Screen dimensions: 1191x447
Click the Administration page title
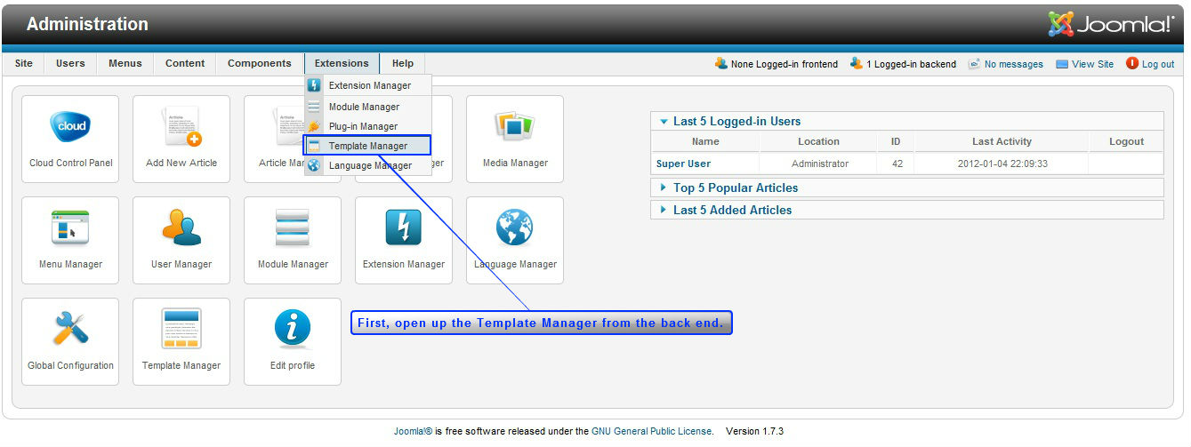pos(87,25)
